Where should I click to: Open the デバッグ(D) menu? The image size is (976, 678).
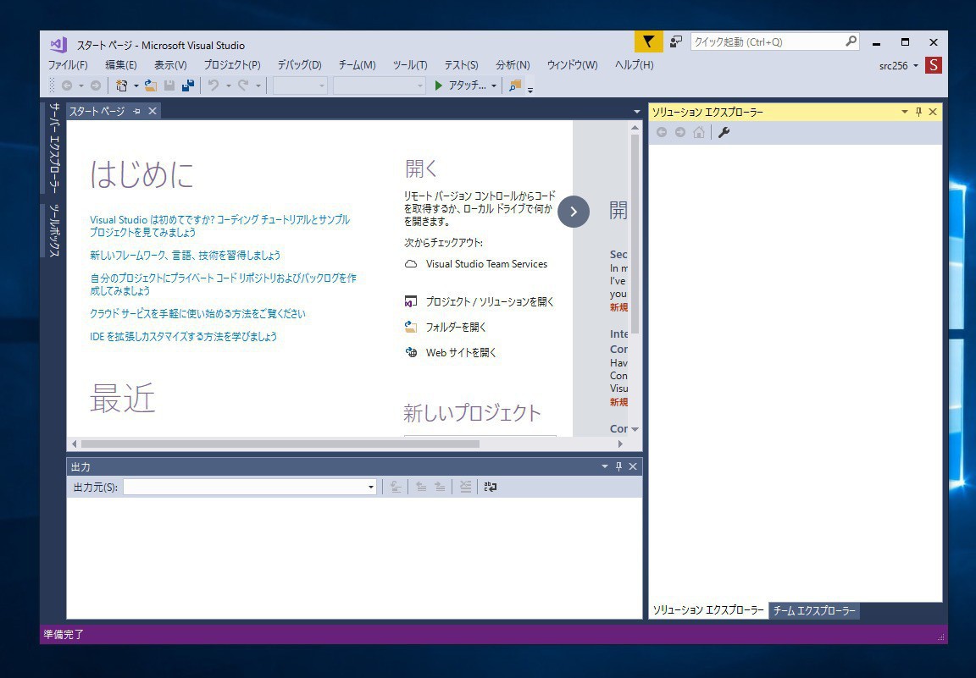pyautogui.click(x=299, y=65)
